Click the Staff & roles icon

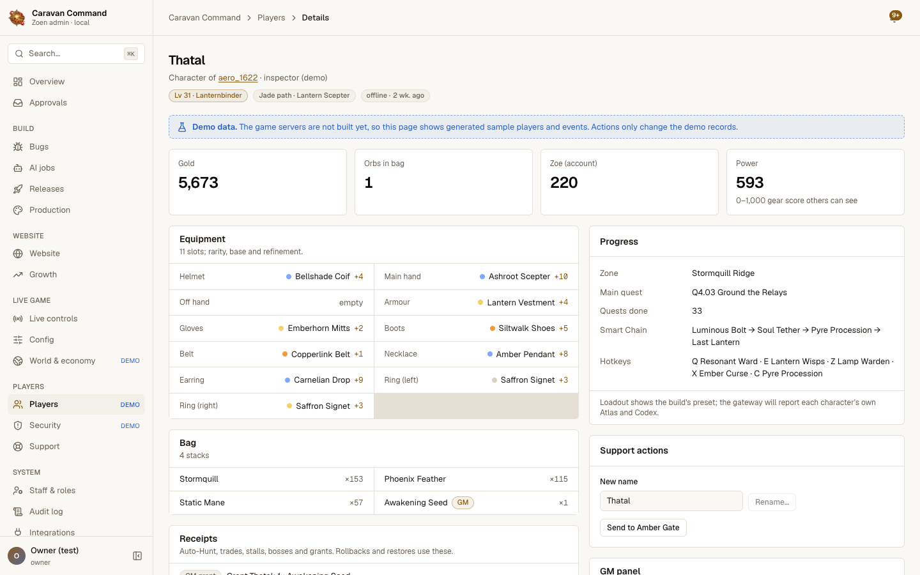(x=18, y=491)
